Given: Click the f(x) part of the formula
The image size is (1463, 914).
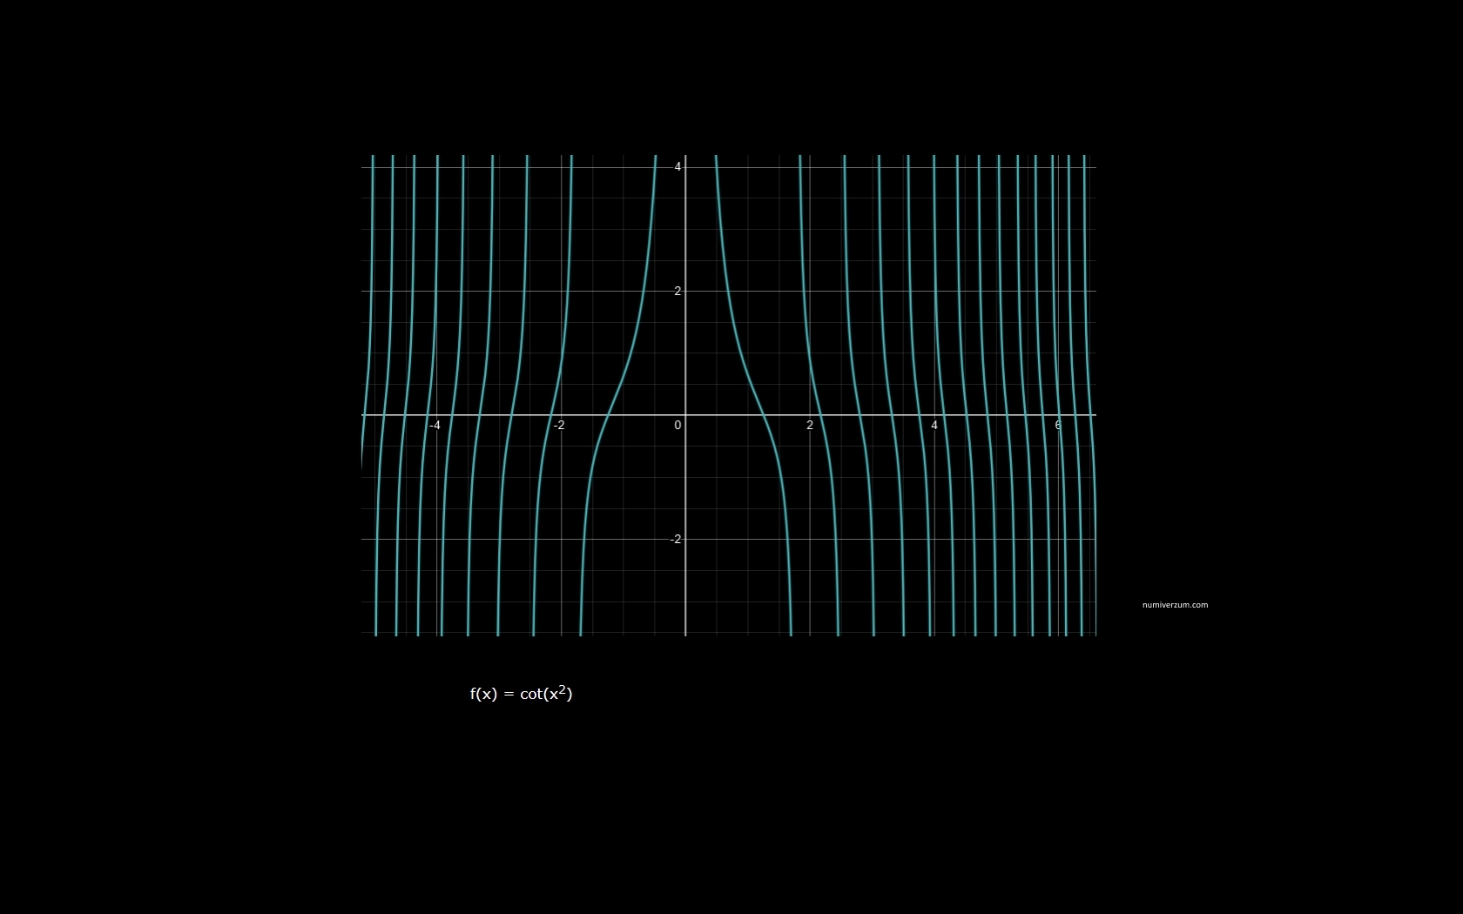Looking at the screenshot, I should (483, 695).
